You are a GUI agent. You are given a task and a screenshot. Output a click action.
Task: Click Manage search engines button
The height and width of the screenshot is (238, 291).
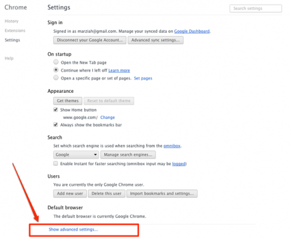pos(128,155)
